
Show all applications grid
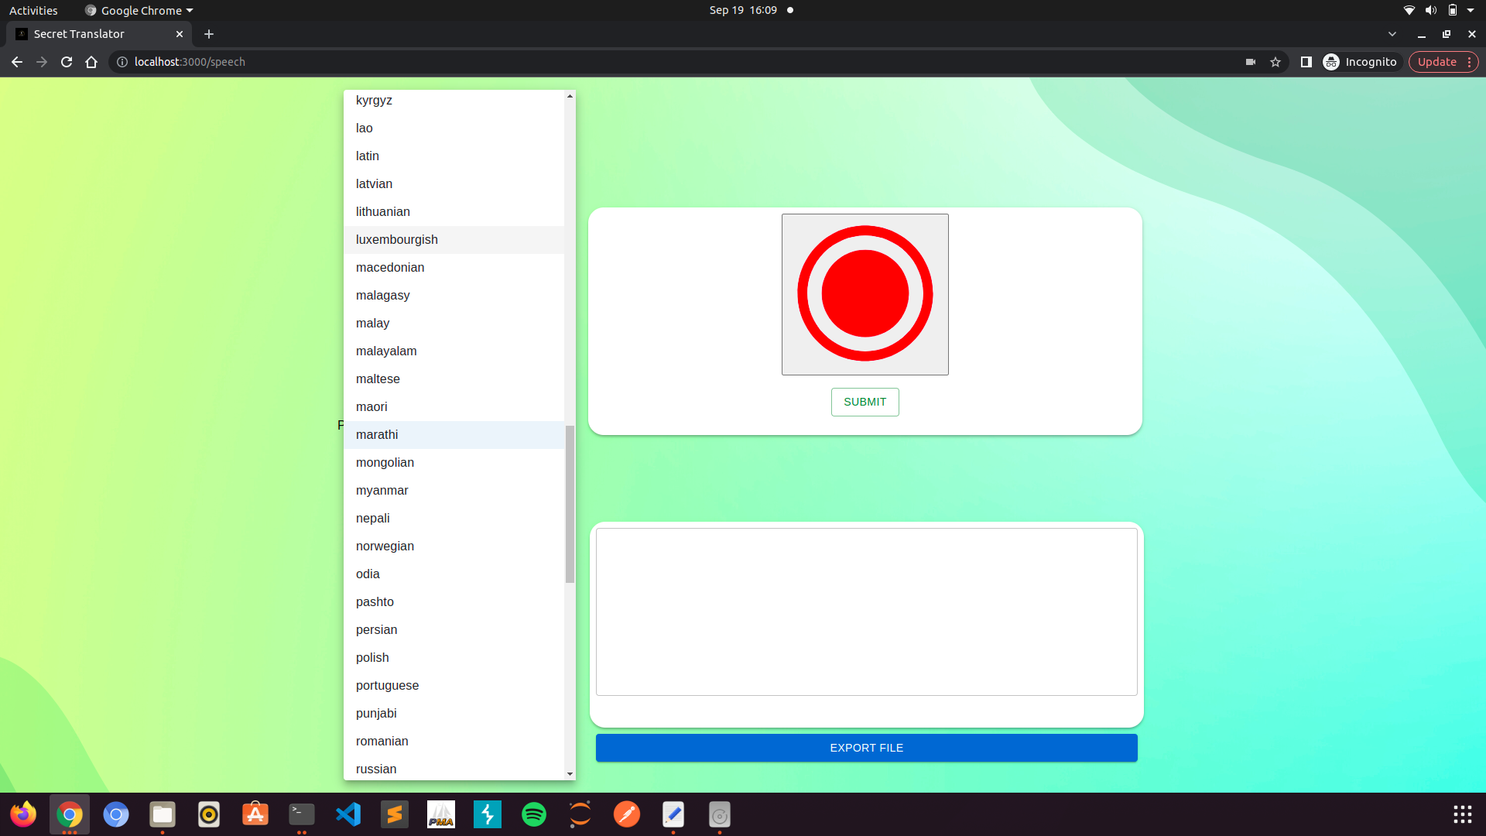pos(1462,814)
